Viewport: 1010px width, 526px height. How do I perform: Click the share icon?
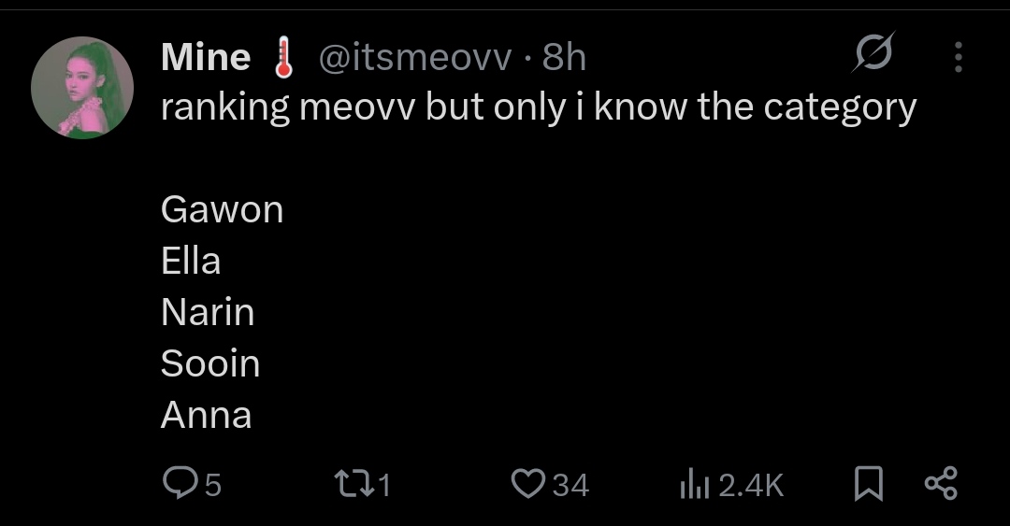[x=940, y=483]
